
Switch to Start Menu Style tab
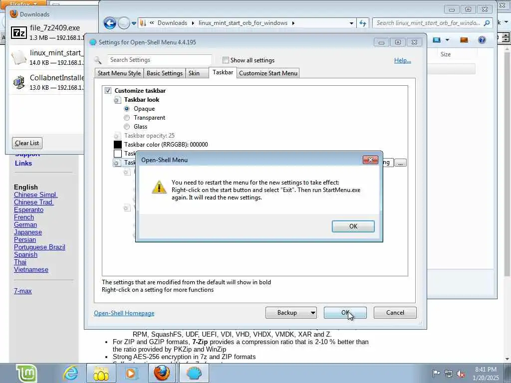[x=119, y=73]
